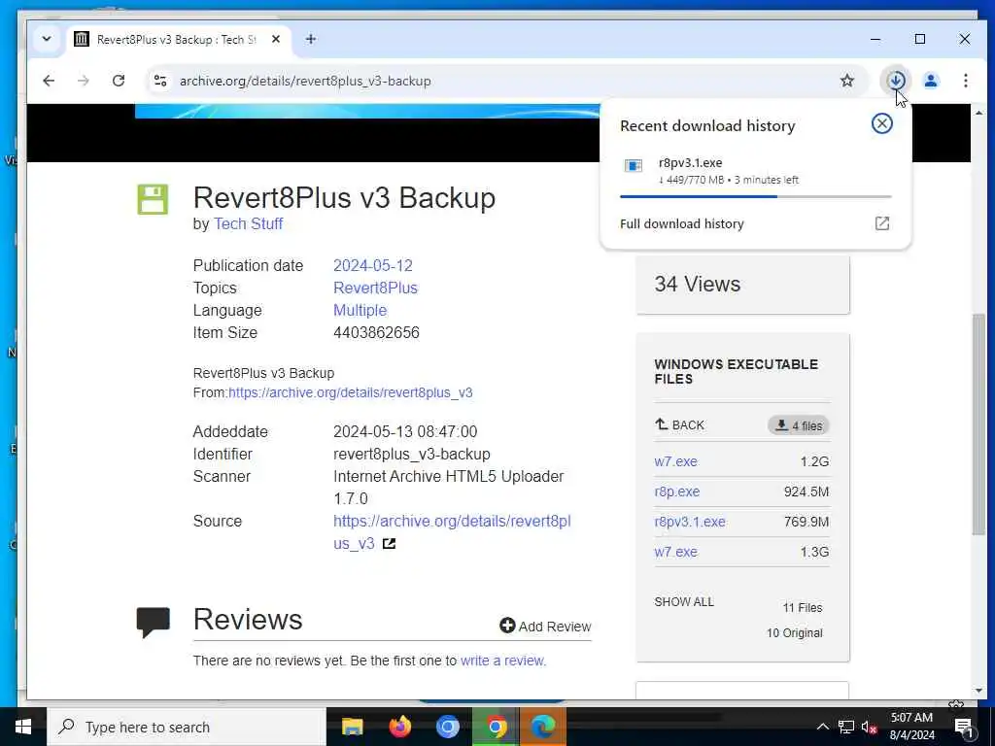The image size is (995, 746).
Task: Open the 2024-05-12 publication date link
Action: [x=373, y=266]
